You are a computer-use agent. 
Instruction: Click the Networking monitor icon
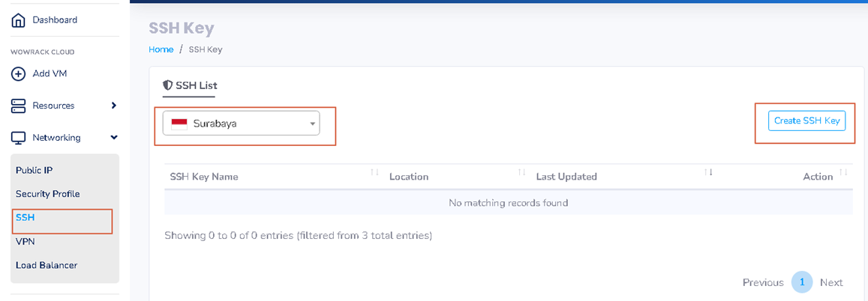[18, 138]
